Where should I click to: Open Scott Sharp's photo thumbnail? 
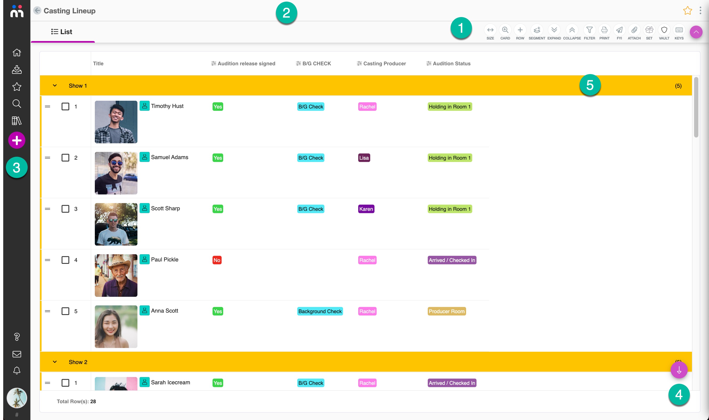coord(116,224)
